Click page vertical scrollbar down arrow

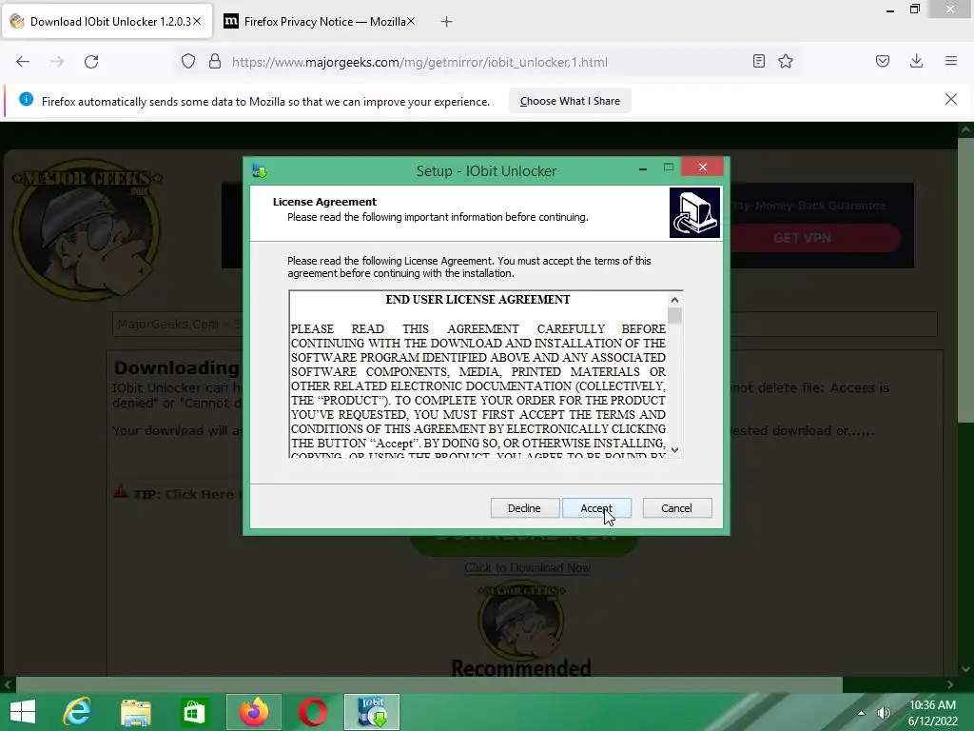click(965, 669)
